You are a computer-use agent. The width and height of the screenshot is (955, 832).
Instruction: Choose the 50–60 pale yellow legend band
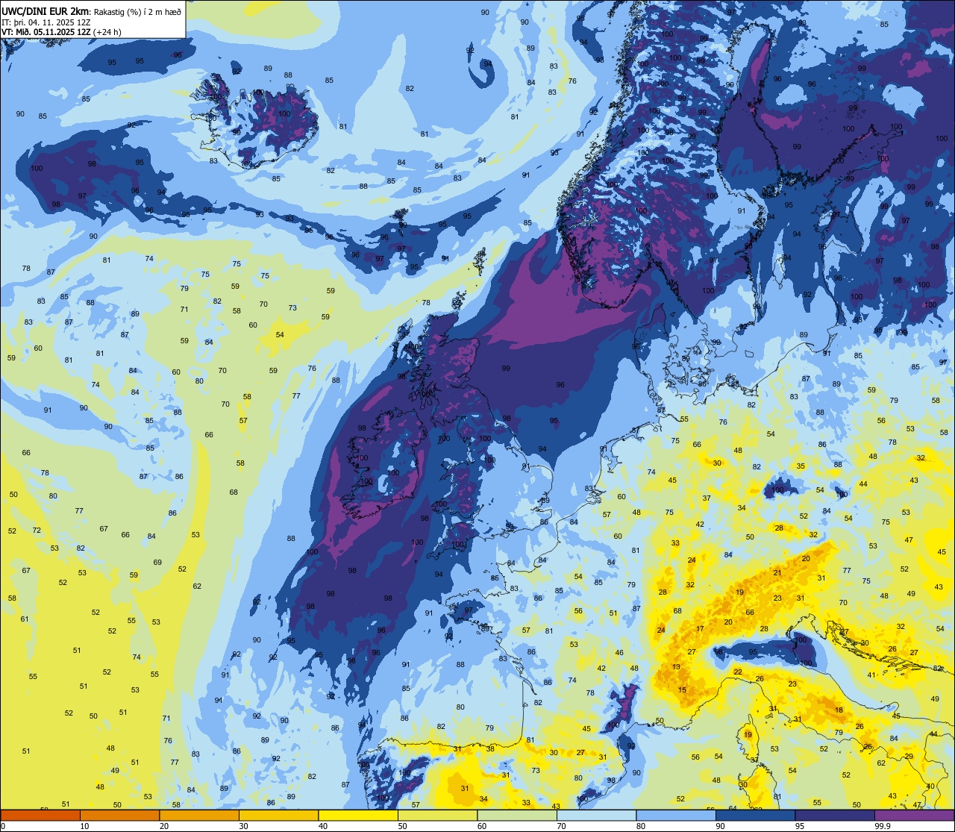coord(437,816)
